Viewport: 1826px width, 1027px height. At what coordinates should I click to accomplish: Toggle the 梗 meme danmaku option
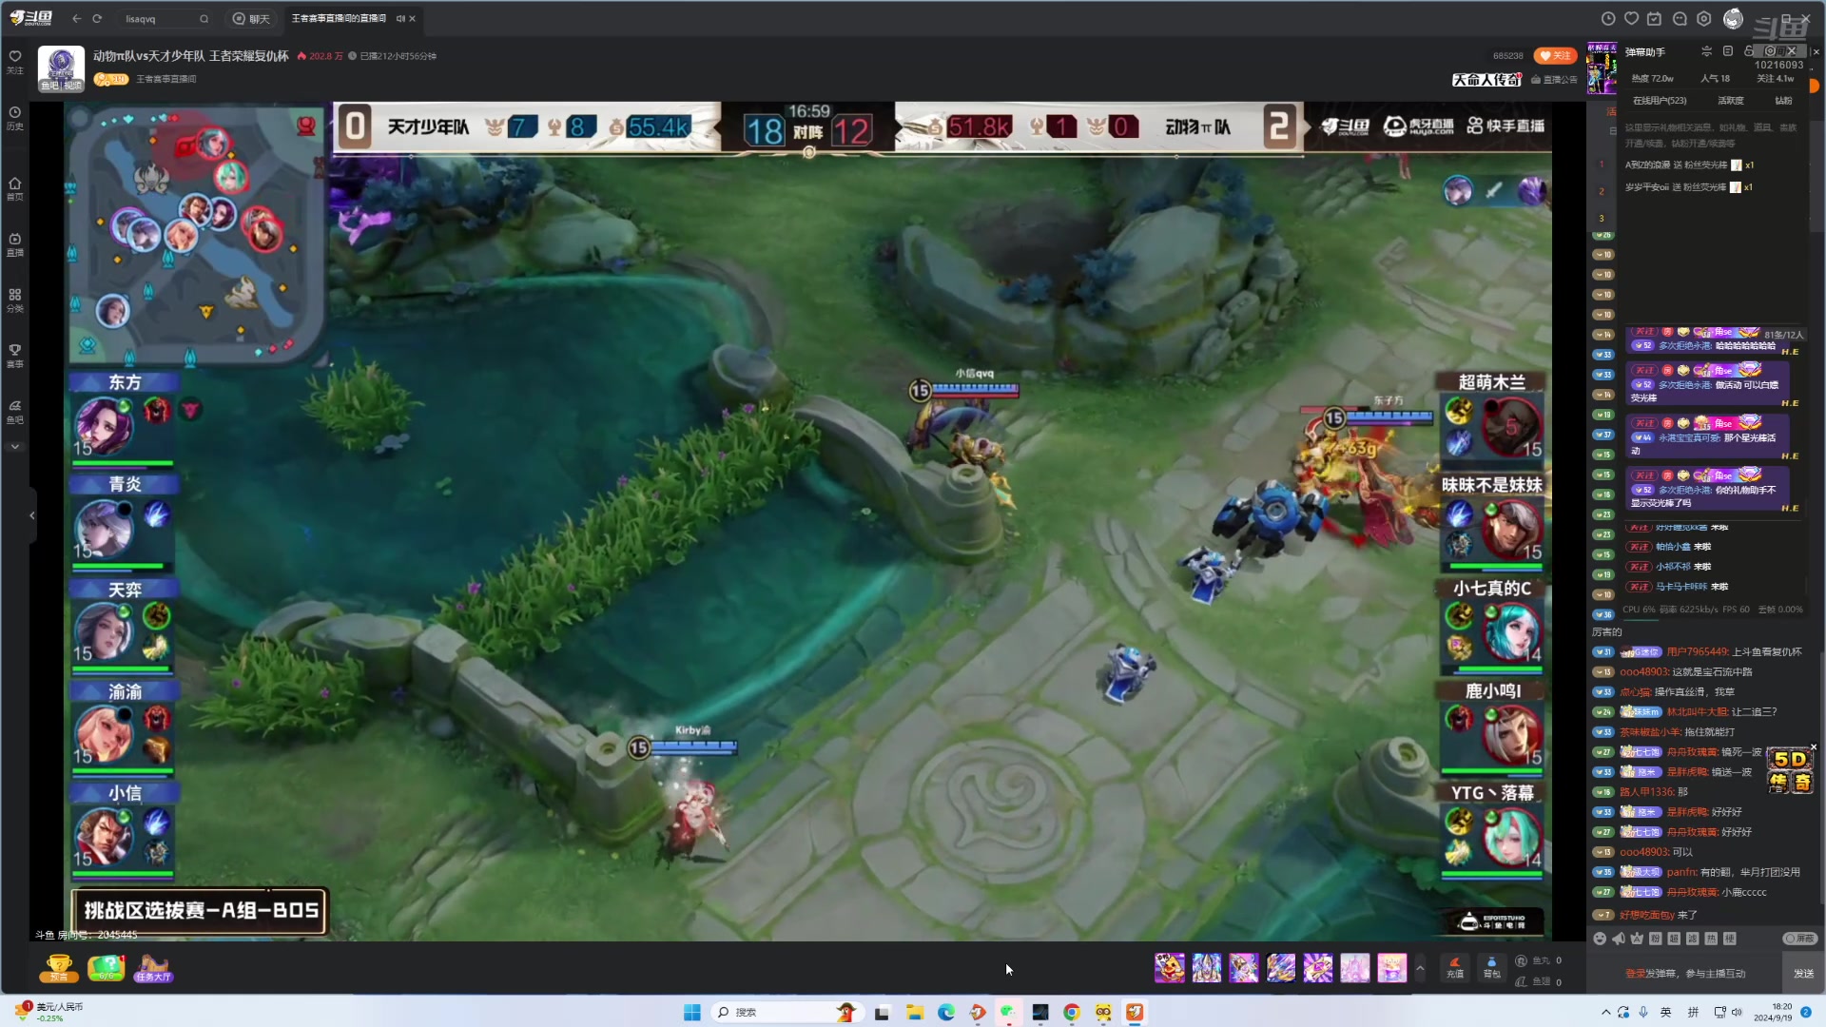(1729, 939)
